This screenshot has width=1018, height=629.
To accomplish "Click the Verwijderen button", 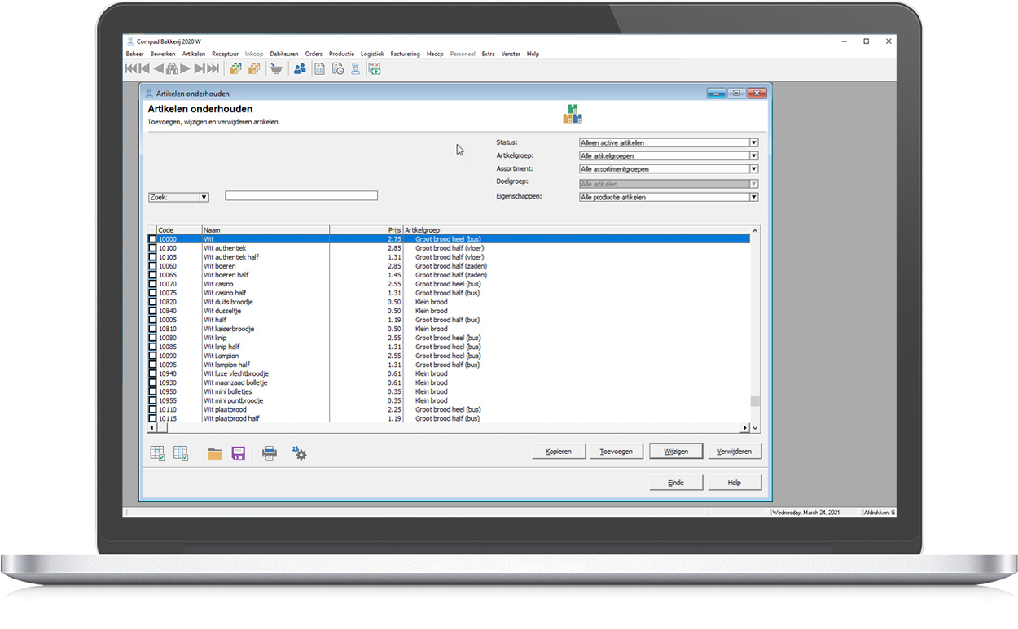I will coord(735,451).
